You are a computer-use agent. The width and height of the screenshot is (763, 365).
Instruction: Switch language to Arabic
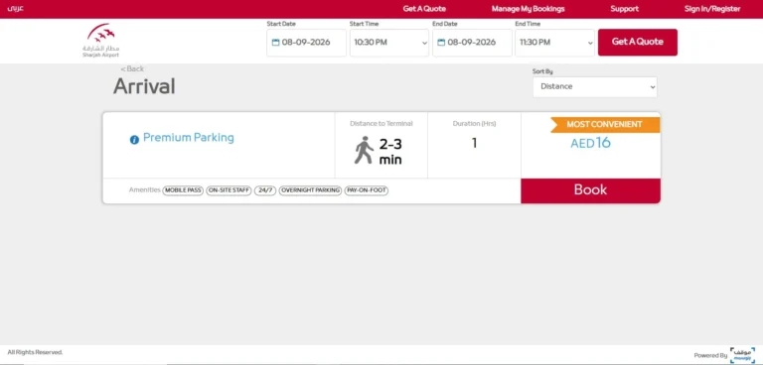[16, 9]
